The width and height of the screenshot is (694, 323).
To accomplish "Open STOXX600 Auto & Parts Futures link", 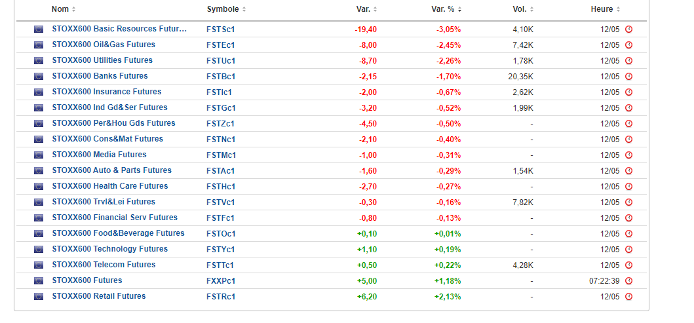I will pos(111,170).
